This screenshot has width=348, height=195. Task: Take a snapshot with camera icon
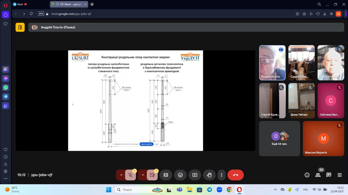tap(304, 14)
